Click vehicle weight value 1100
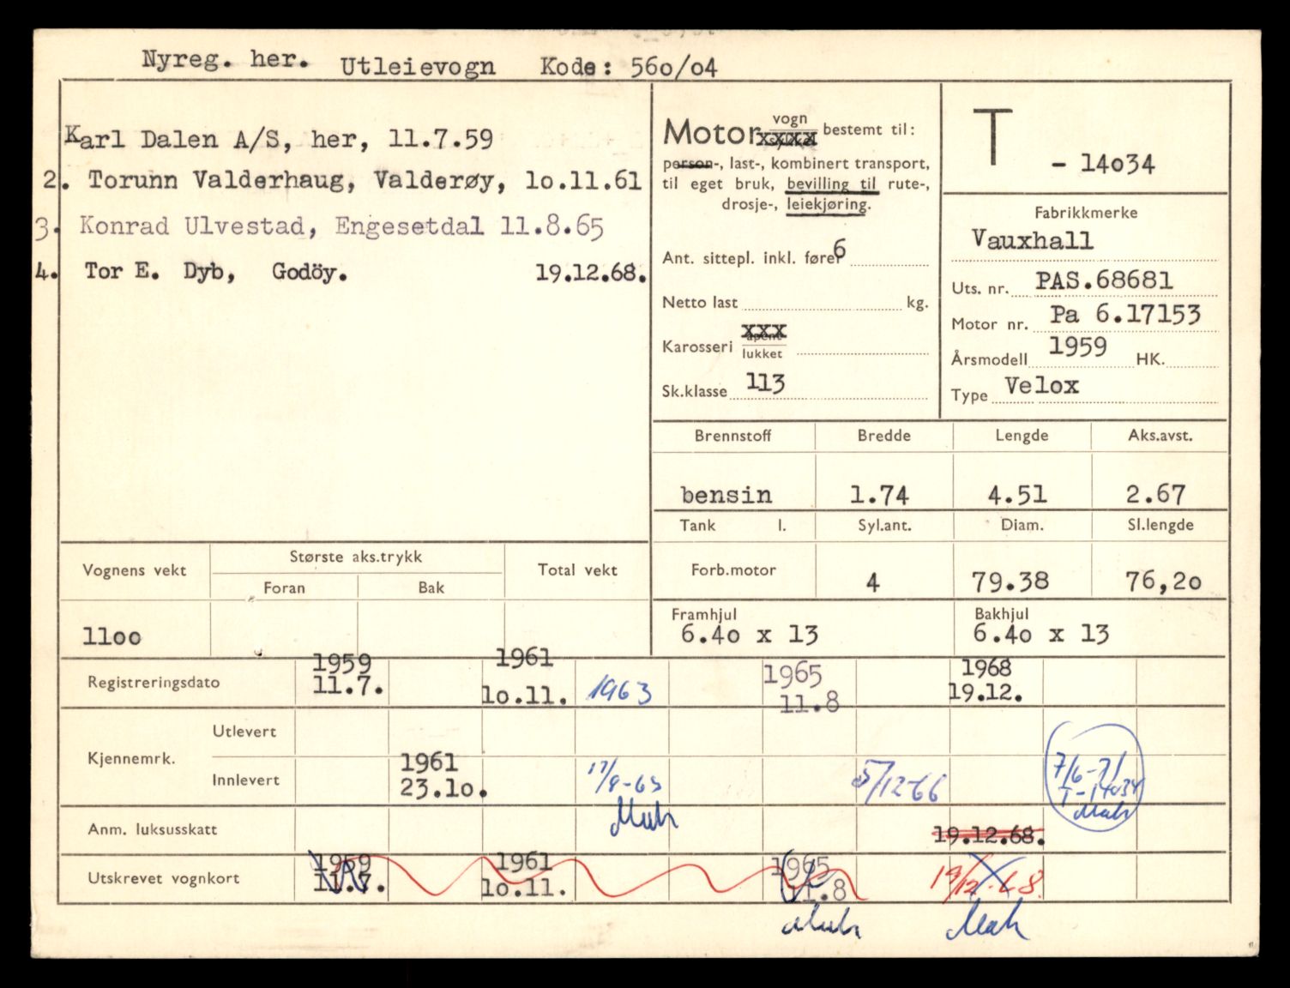Screen dimensions: 1290x988 (112, 636)
